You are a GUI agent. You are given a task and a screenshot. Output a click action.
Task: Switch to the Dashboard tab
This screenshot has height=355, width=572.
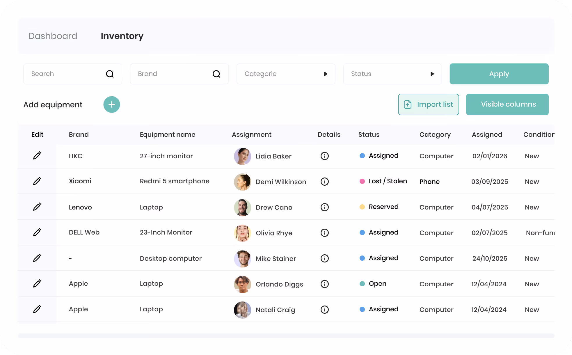[53, 36]
